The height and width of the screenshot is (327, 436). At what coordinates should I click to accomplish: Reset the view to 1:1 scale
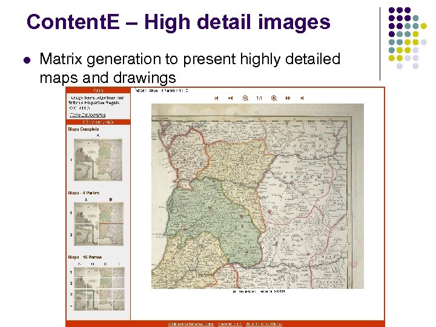point(259,98)
